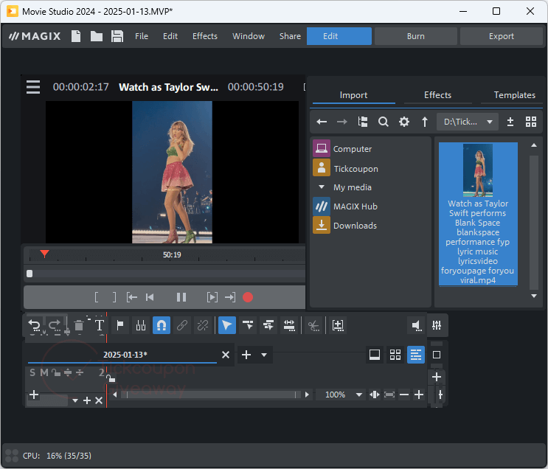Switch to the Templates tab
Screen dimensions: 548x469
pos(514,95)
